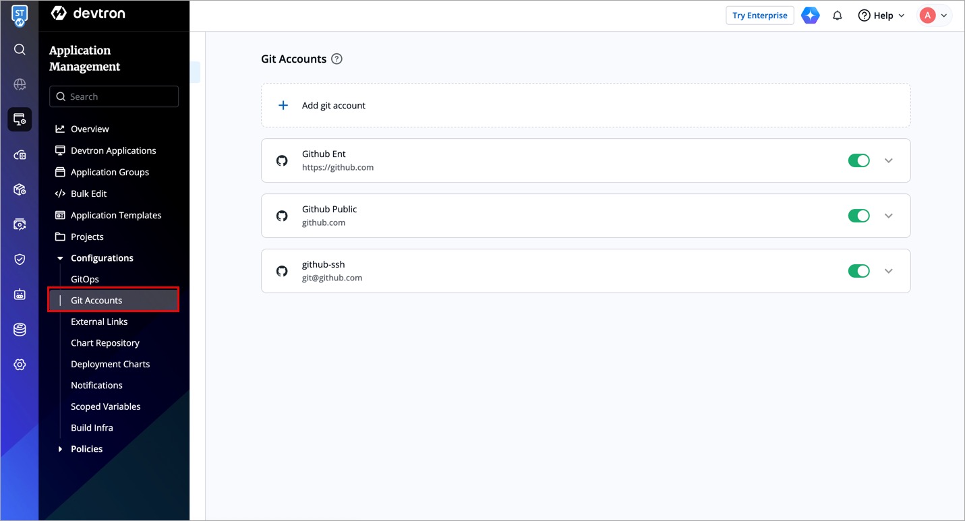This screenshot has width=965, height=521.
Task: Disable the Github Ent account toggle
Action: point(858,160)
